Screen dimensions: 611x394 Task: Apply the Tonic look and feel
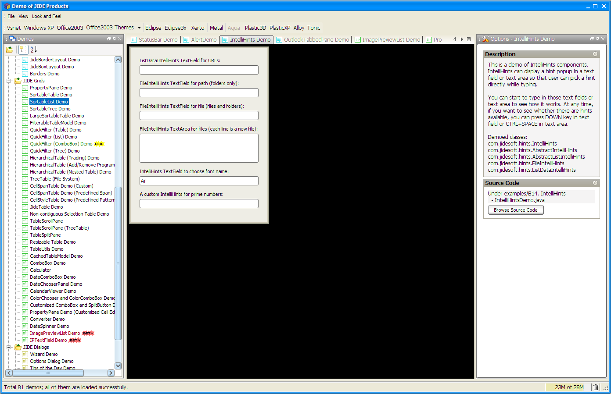coord(313,28)
